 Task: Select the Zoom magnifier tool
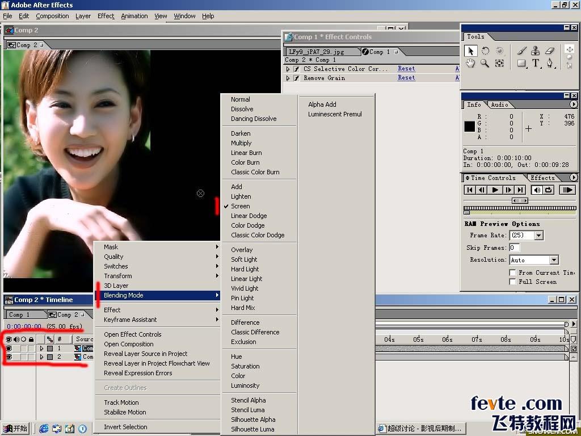tap(485, 64)
